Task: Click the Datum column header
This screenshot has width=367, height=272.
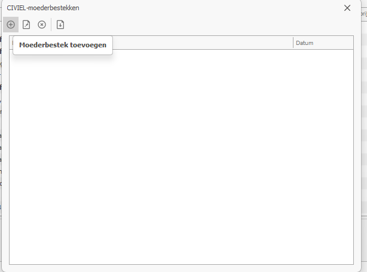Action: pos(323,43)
